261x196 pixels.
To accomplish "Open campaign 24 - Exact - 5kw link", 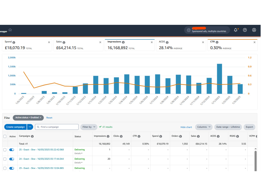I will pos(41,159).
